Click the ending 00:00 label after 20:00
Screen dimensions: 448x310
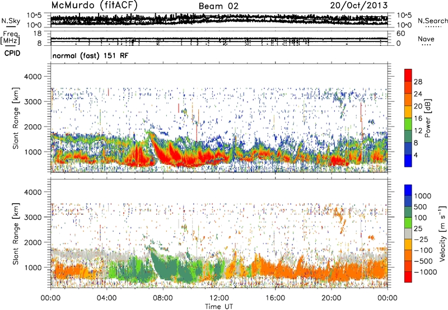[388, 298]
